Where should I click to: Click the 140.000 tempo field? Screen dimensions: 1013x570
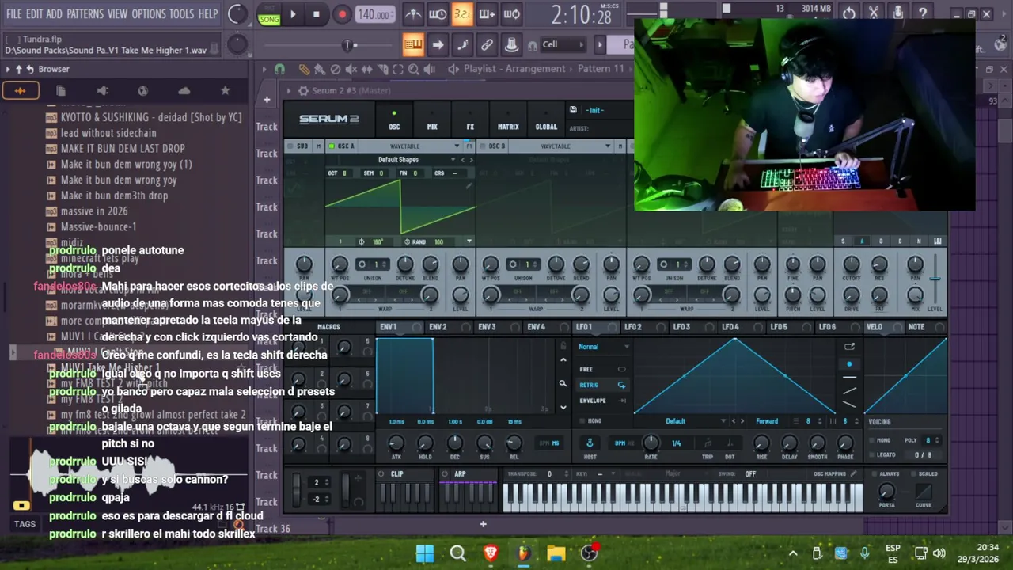(x=374, y=14)
